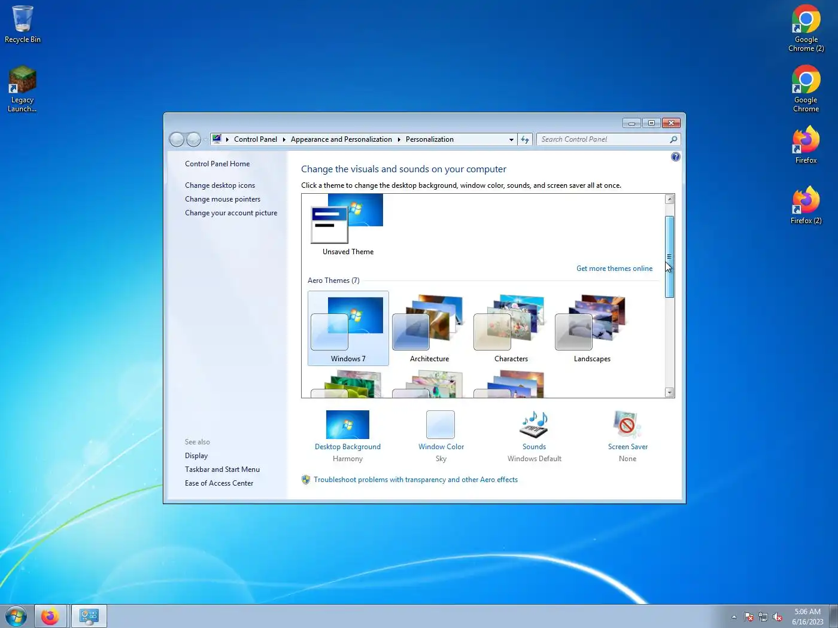Select the Architecture theme

click(x=429, y=328)
